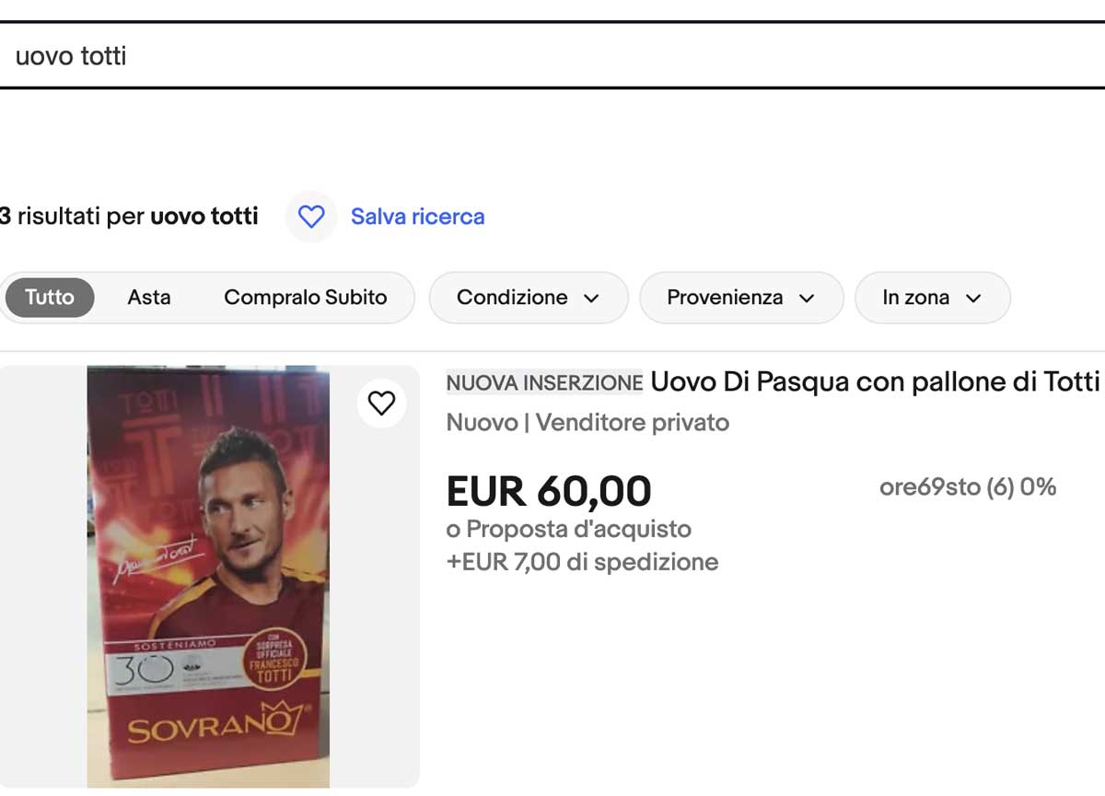The height and width of the screenshot is (796, 1105).
Task: Expand the Provenienza dropdown
Action: [x=741, y=298]
